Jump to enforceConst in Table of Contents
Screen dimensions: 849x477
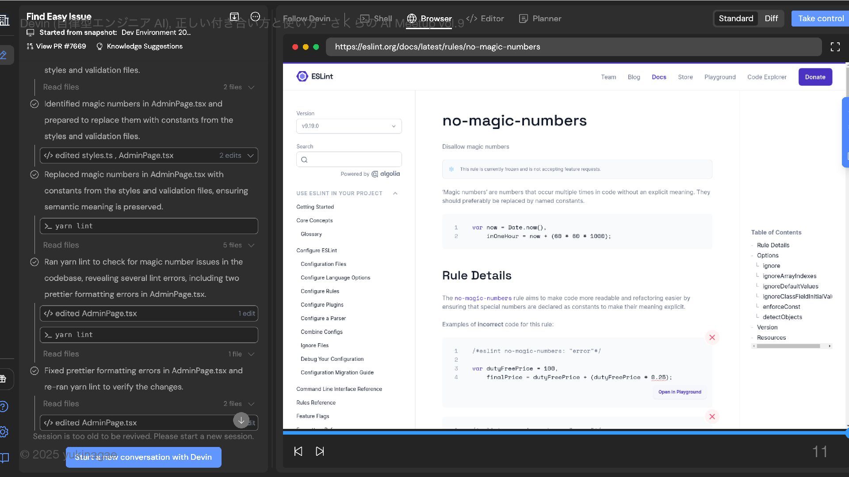[781, 307]
